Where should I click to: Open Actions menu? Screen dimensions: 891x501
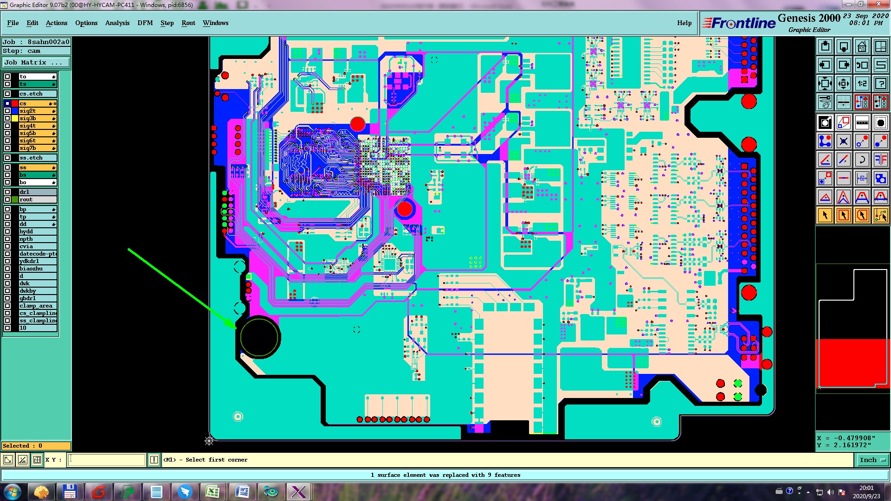(57, 23)
